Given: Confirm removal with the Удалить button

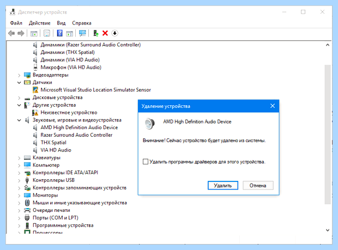Looking at the screenshot, I should pyautogui.click(x=223, y=185).
